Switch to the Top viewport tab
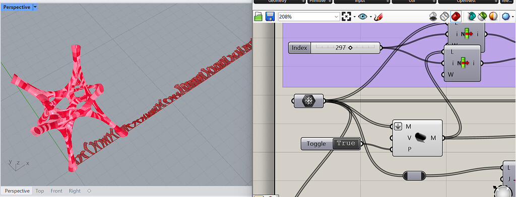The image size is (516, 197). pyautogui.click(x=40, y=191)
